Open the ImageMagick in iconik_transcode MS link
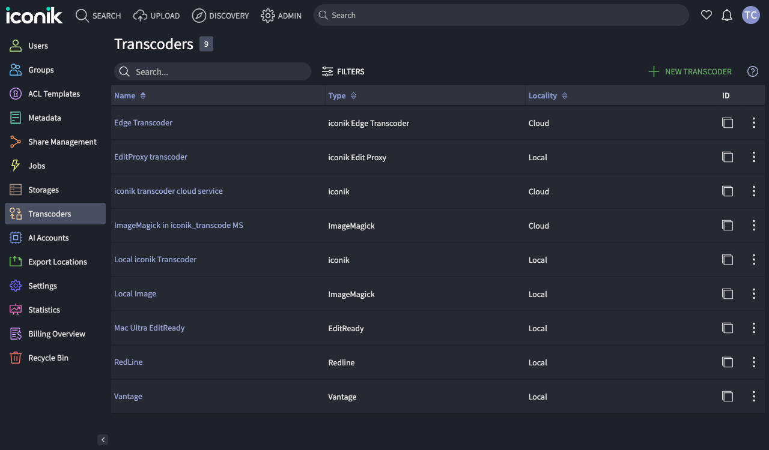The image size is (769, 450). [178, 226]
